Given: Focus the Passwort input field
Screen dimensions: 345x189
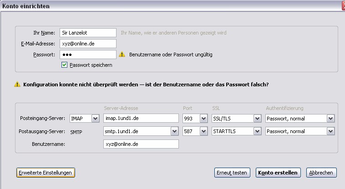Looking at the screenshot, I should tap(88, 55).
